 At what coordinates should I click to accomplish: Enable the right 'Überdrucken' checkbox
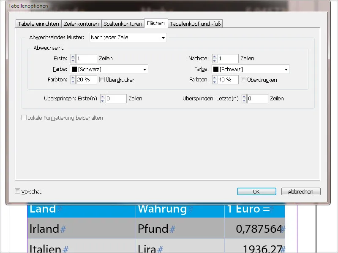pyautogui.click(x=243, y=79)
